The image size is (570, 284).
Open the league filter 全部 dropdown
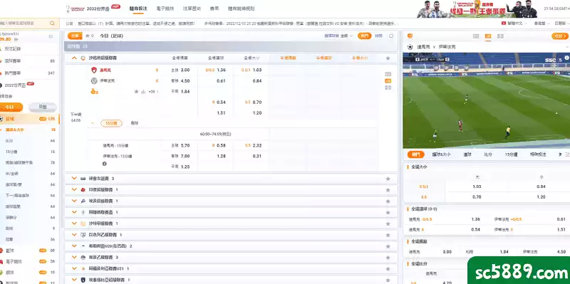click(346, 36)
